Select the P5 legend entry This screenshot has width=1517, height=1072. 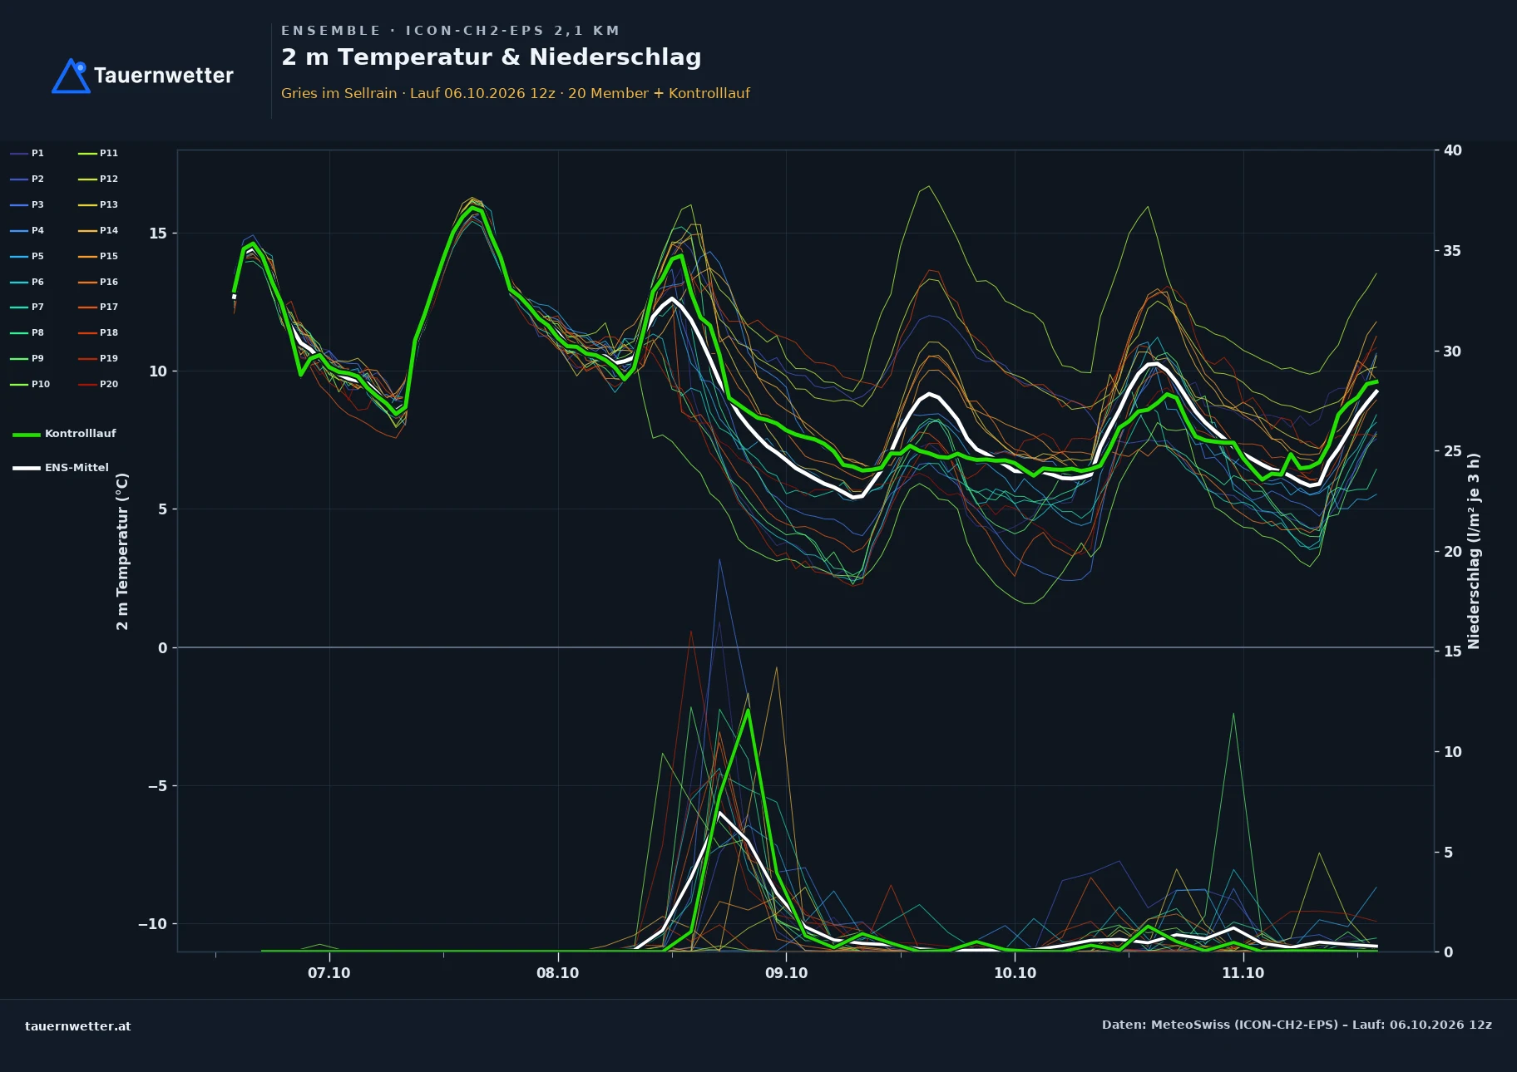(27, 256)
